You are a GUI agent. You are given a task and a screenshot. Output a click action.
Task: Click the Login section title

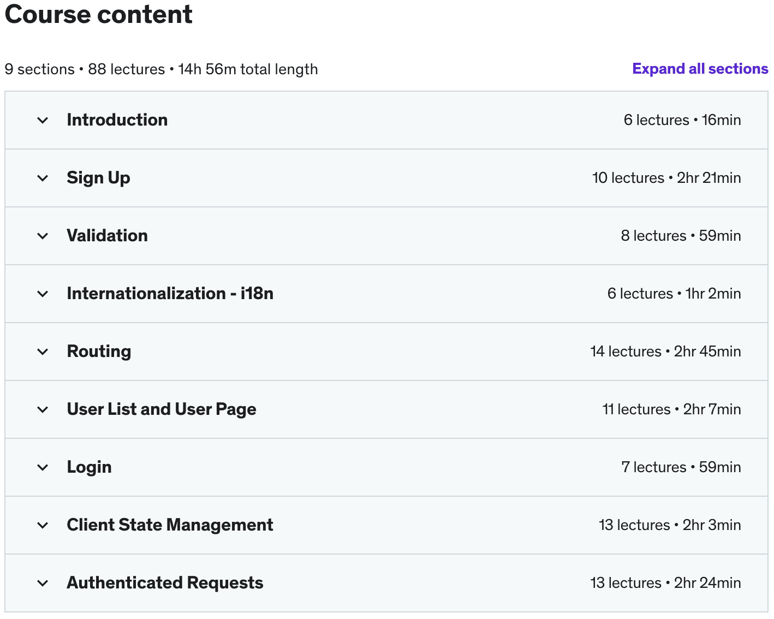tap(89, 467)
